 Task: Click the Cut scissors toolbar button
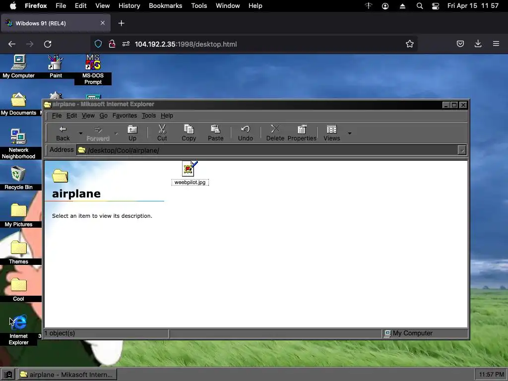(162, 133)
